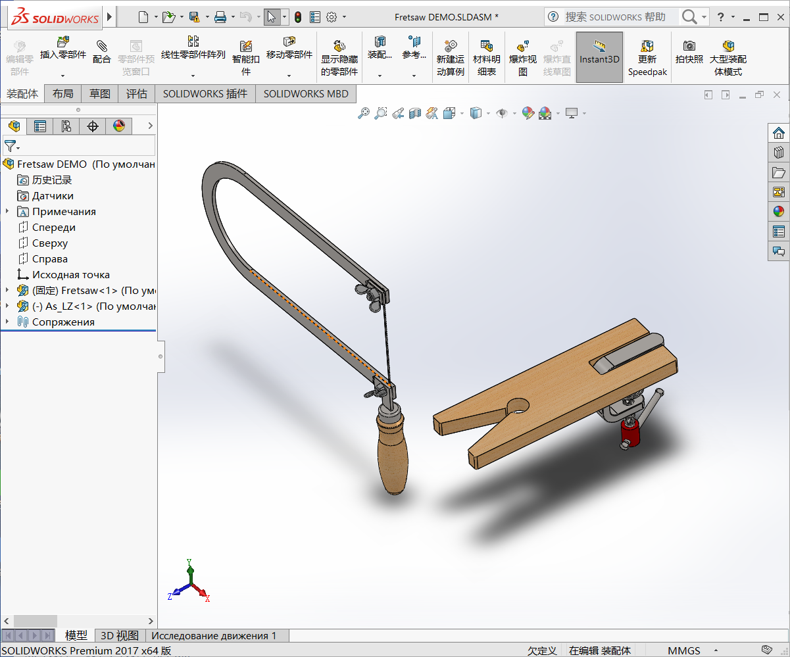
Task: Select the 装配体 ribbon tab
Action: click(x=22, y=94)
